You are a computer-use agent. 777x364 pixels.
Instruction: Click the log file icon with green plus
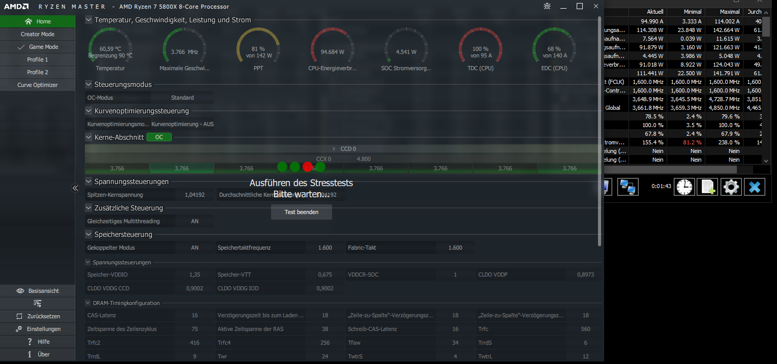(708, 187)
